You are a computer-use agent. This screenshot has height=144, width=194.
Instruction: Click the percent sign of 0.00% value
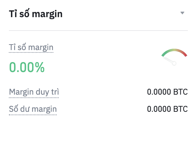(40, 67)
